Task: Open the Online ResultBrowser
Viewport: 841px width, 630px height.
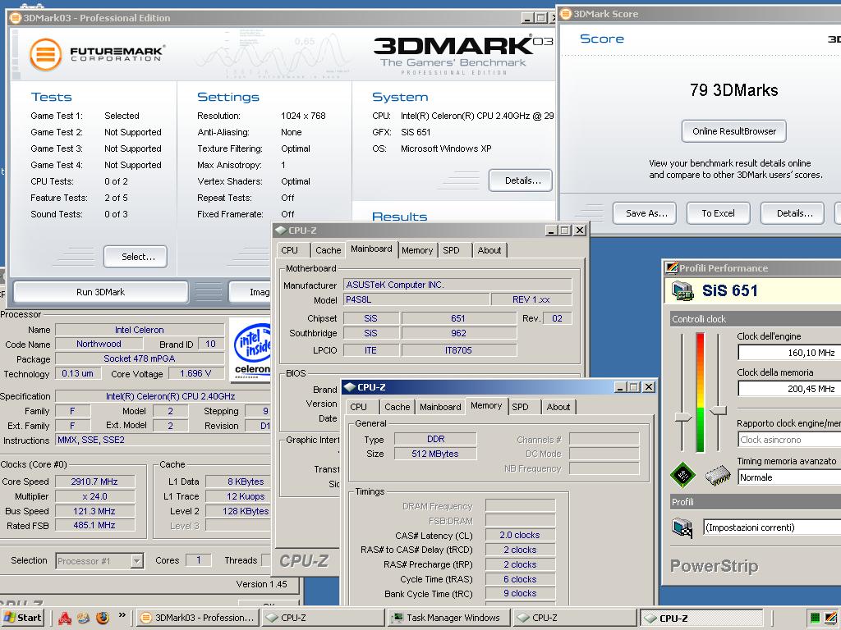Action: pyautogui.click(x=733, y=131)
